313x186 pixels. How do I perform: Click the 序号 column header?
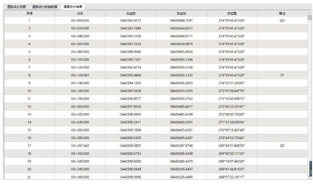pyautogui.click(x=29, y=13)
